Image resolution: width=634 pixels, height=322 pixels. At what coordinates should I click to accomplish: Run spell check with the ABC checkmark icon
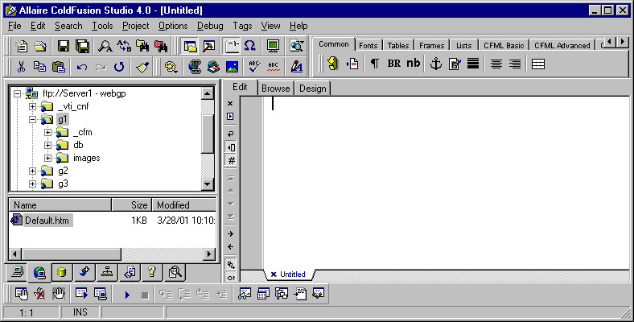pyautogui.click(x=254, y=67)
